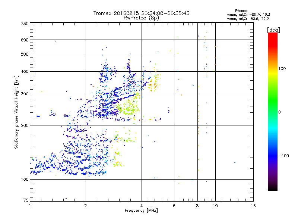Screen dimensions: 298x224
Task: Click the x-axis label '10'
Action: 215,206
